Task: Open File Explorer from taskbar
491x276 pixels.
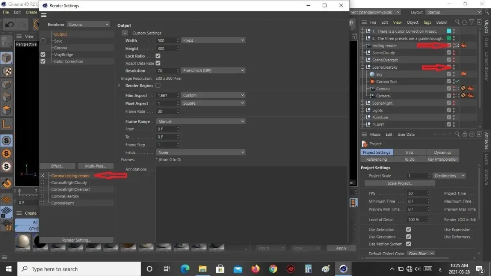Action: (203, 269)
